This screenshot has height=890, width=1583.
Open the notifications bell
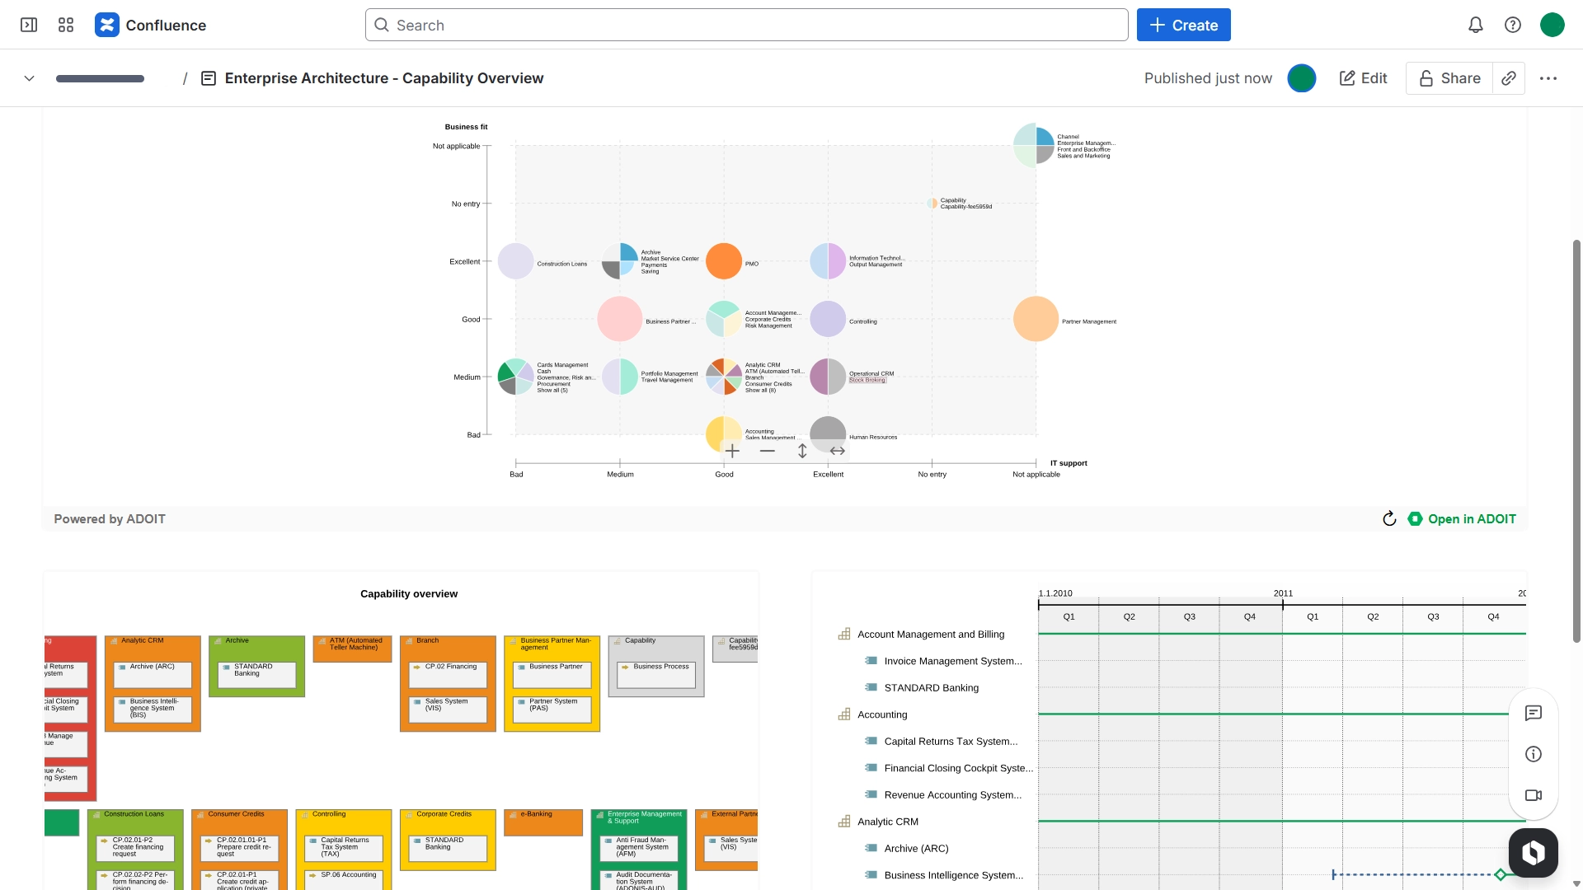1476,25
